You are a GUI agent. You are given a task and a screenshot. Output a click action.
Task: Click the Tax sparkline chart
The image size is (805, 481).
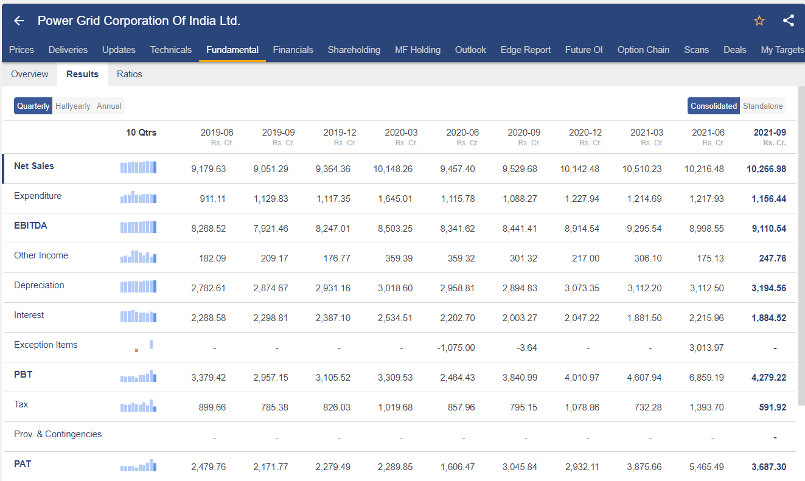(139, 406)
